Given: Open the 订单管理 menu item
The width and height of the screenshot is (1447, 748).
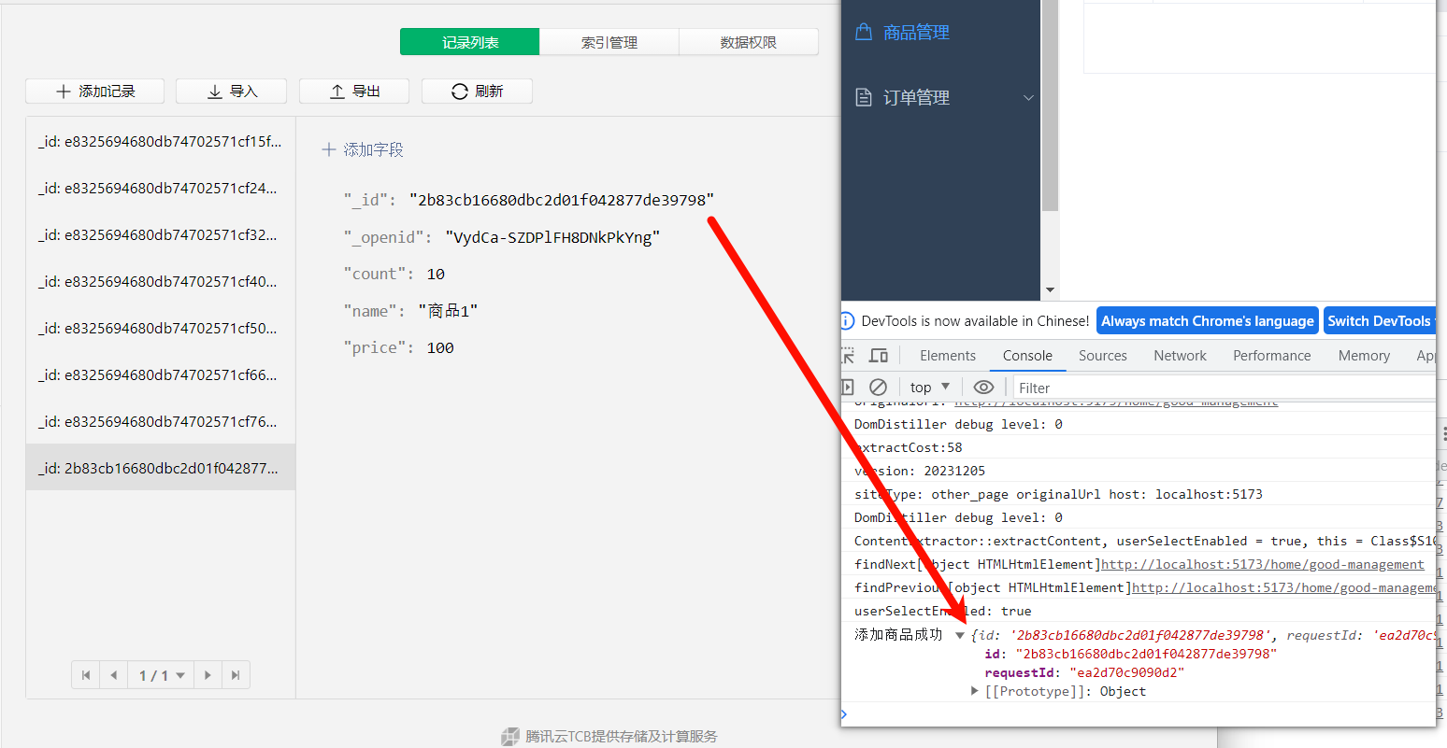Looking at the screenshot, I should [x=940, y=98].
